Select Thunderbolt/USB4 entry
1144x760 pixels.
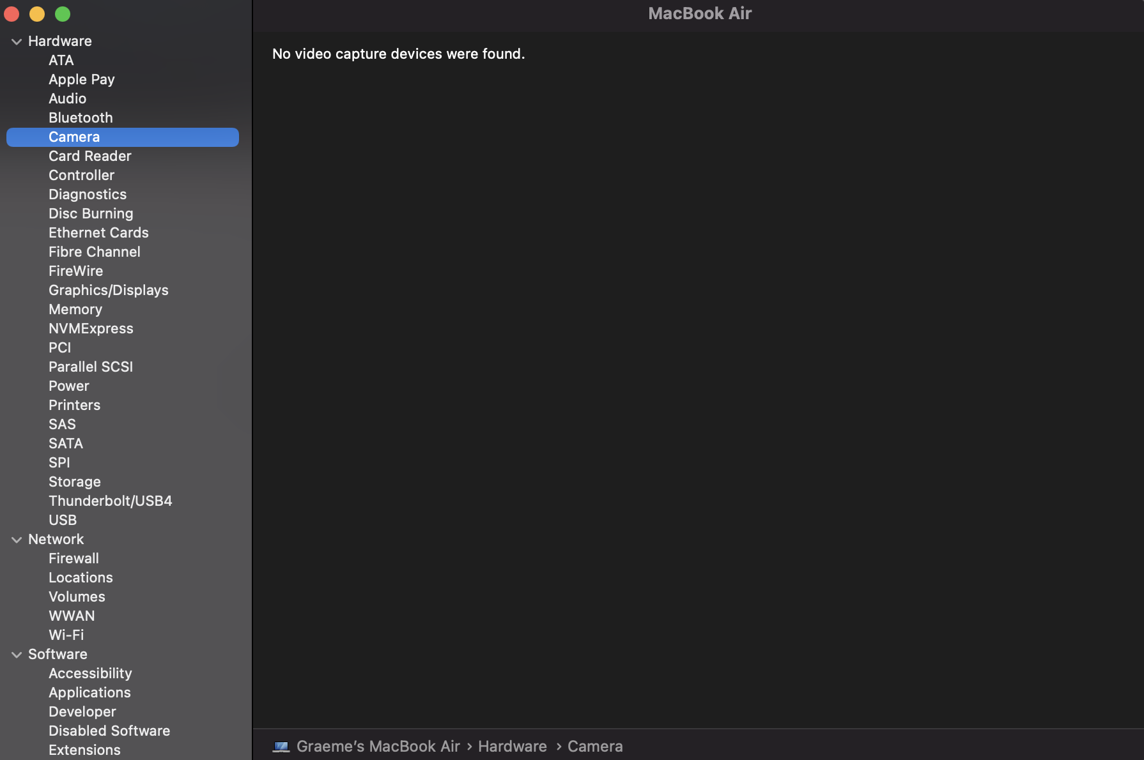point(111,501)
